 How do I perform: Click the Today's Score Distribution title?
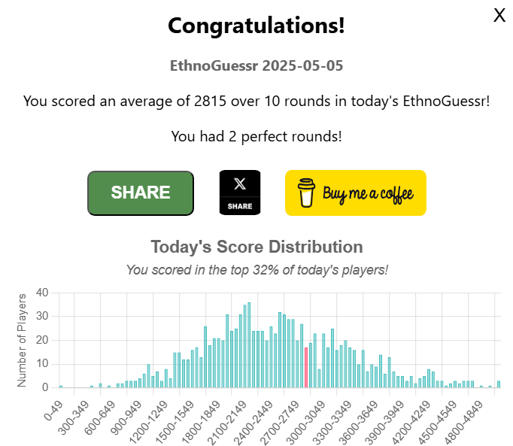coord(256,247)
